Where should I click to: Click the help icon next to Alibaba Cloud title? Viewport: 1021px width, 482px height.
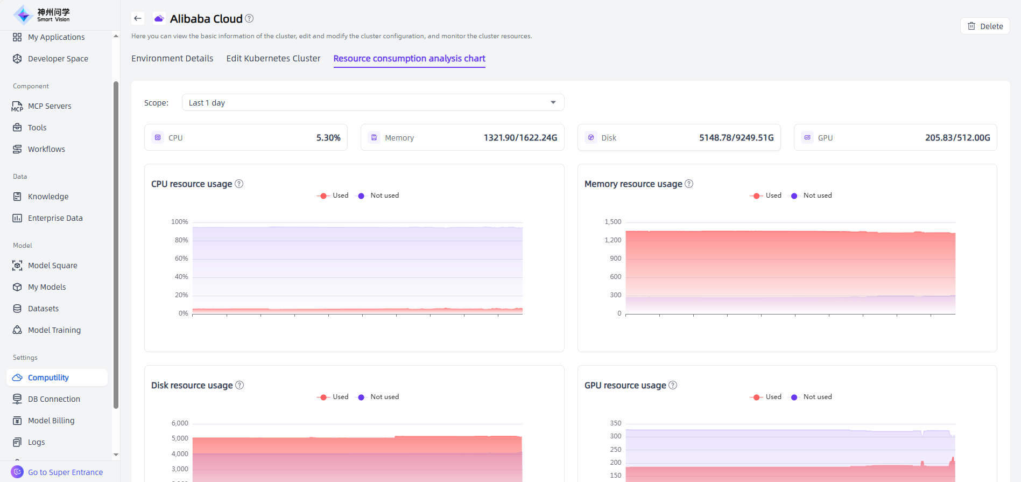click(249, 18)
